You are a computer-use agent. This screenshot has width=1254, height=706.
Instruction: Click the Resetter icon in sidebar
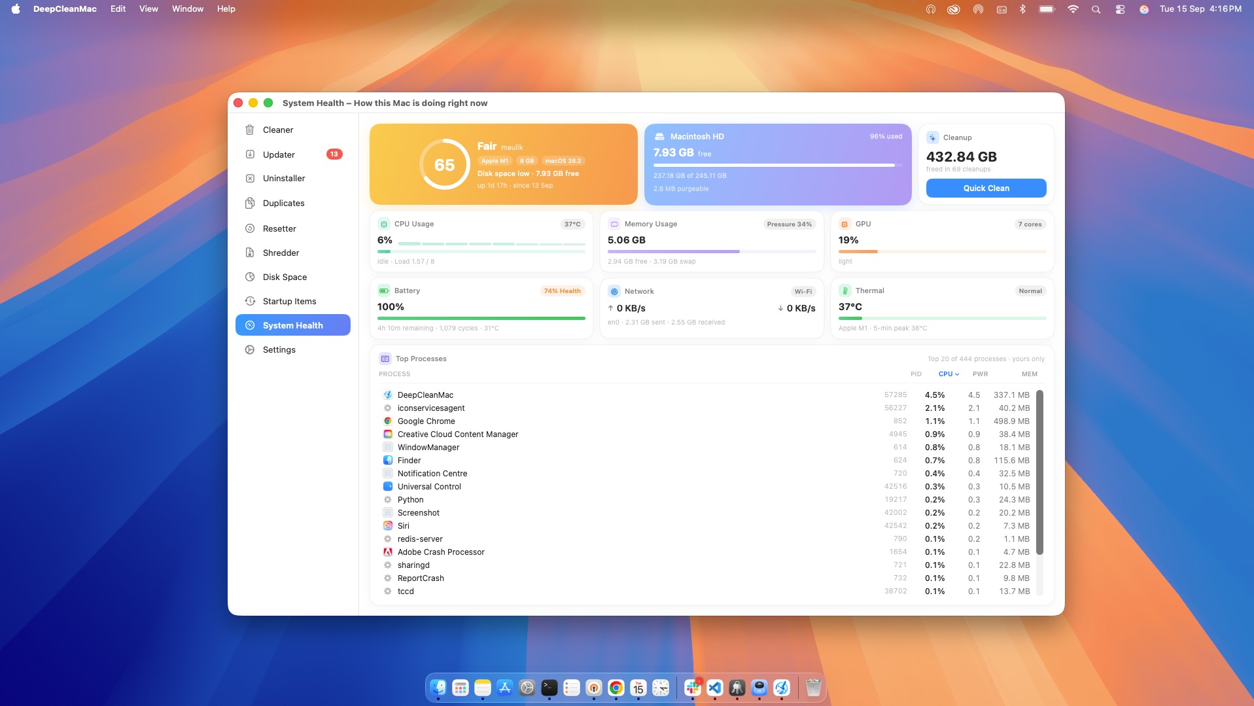pos(250,228)
